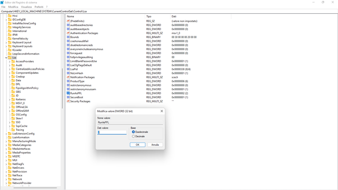Click the Registry Editor app icon in title bar
This screenshot has height=190, width=338.
coord(2,2)
